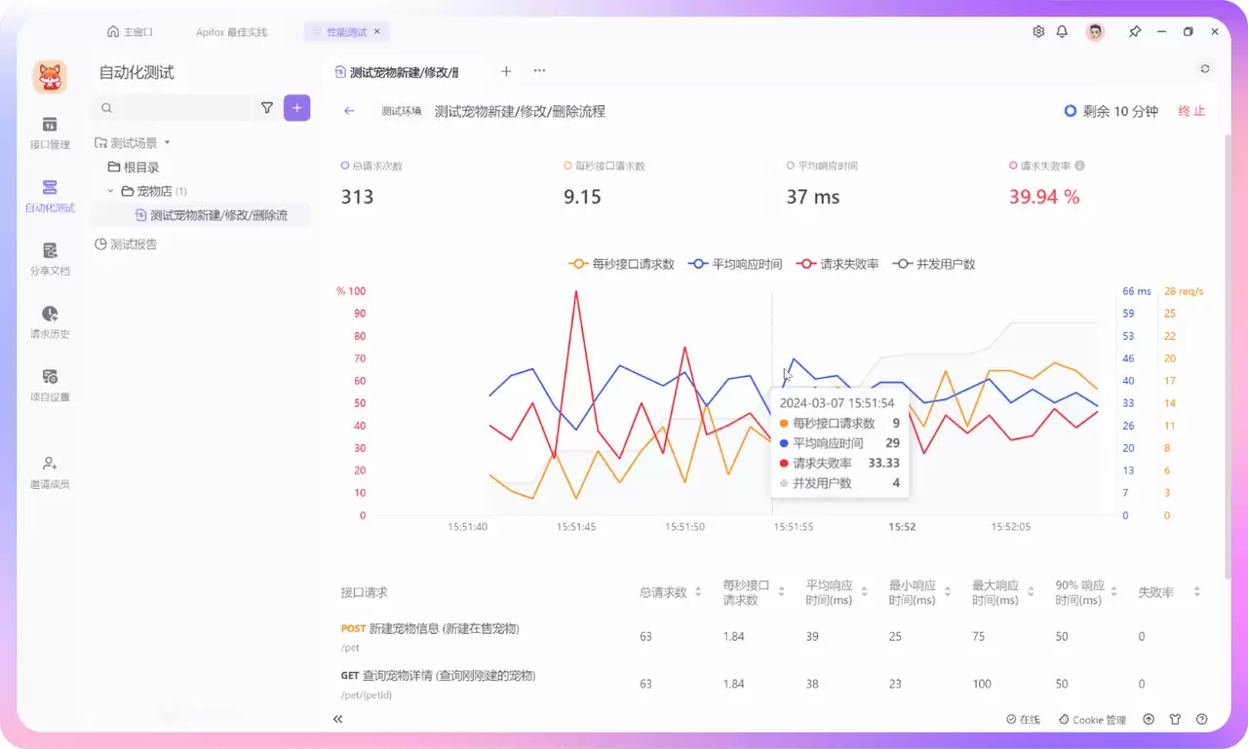Screen dimensions: 1248x749
Task: Sort by 平均响应时间(ms) column
Action: click(864, 592)
